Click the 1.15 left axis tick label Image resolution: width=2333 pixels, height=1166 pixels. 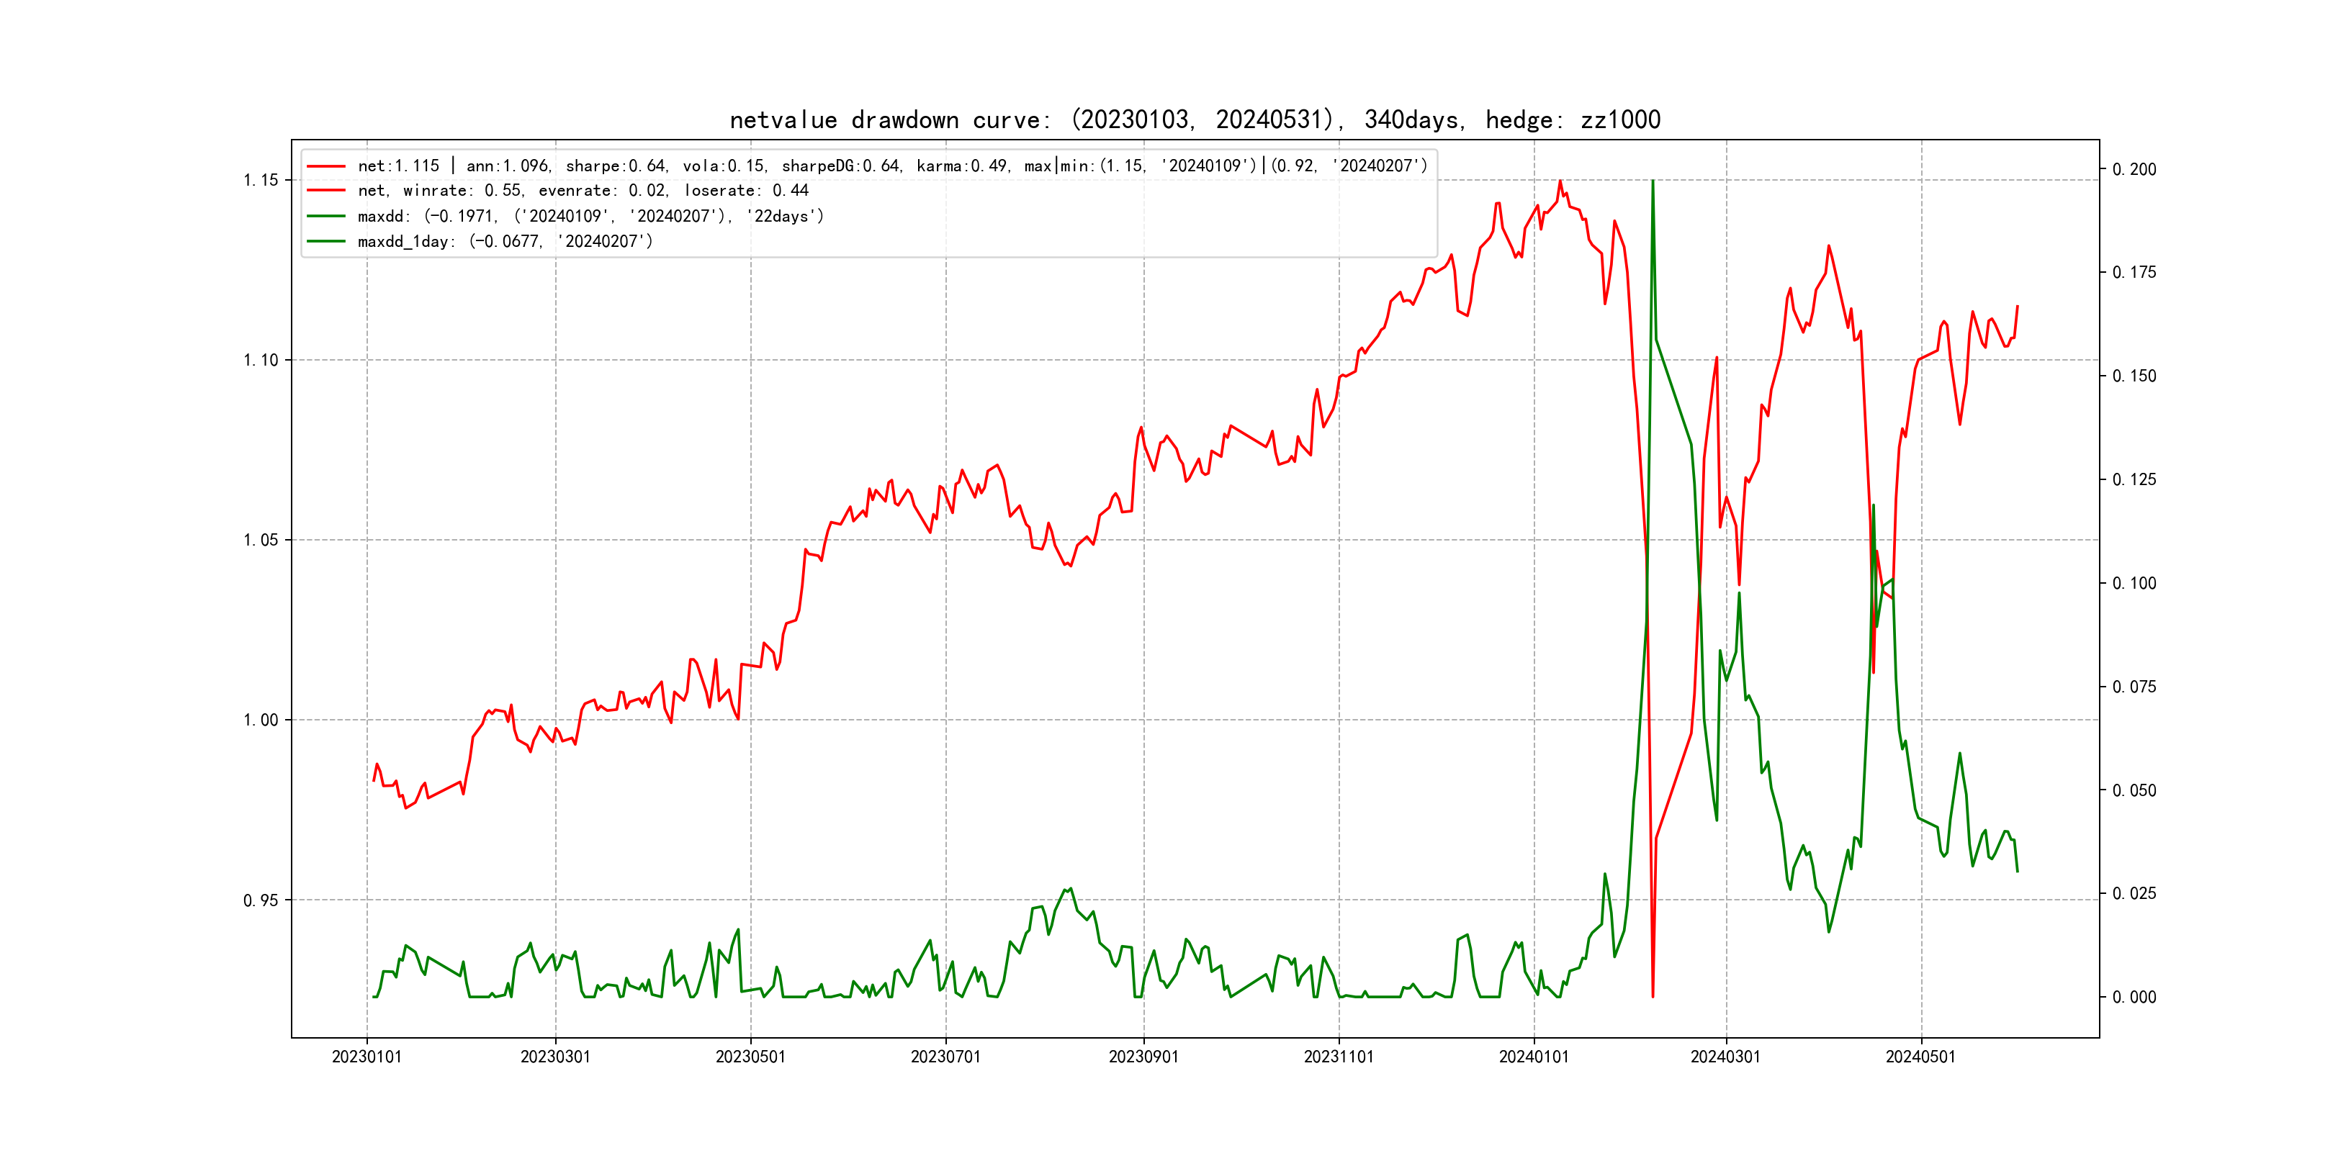[x=261, y=180]
